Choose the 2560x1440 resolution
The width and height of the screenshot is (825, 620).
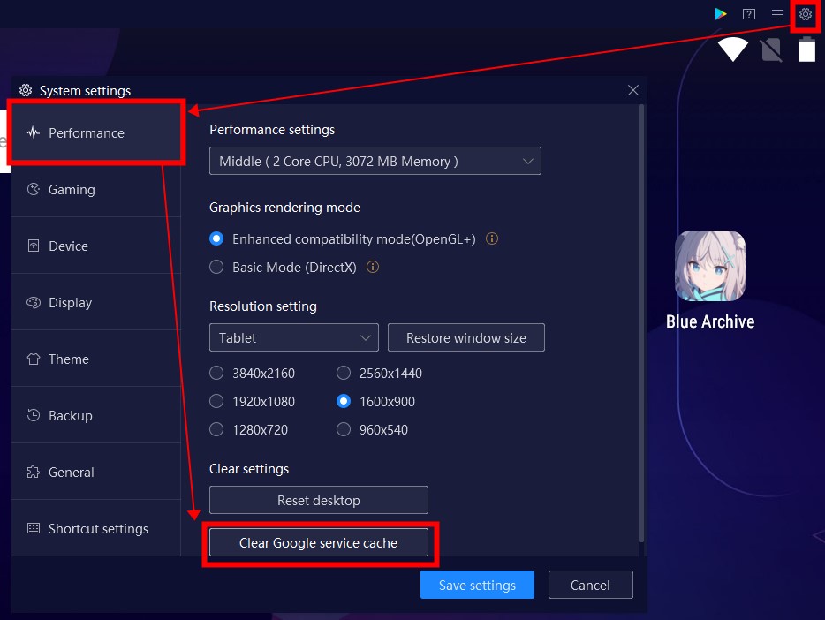(x=344, y=374)
